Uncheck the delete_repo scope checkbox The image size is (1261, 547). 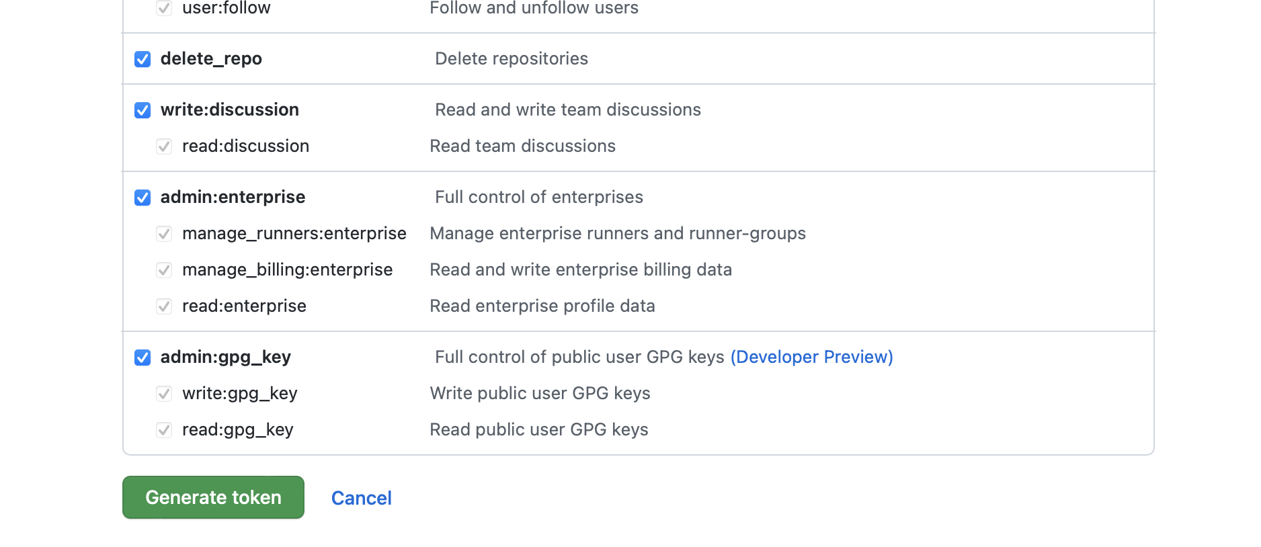click(x=143, y=59)
